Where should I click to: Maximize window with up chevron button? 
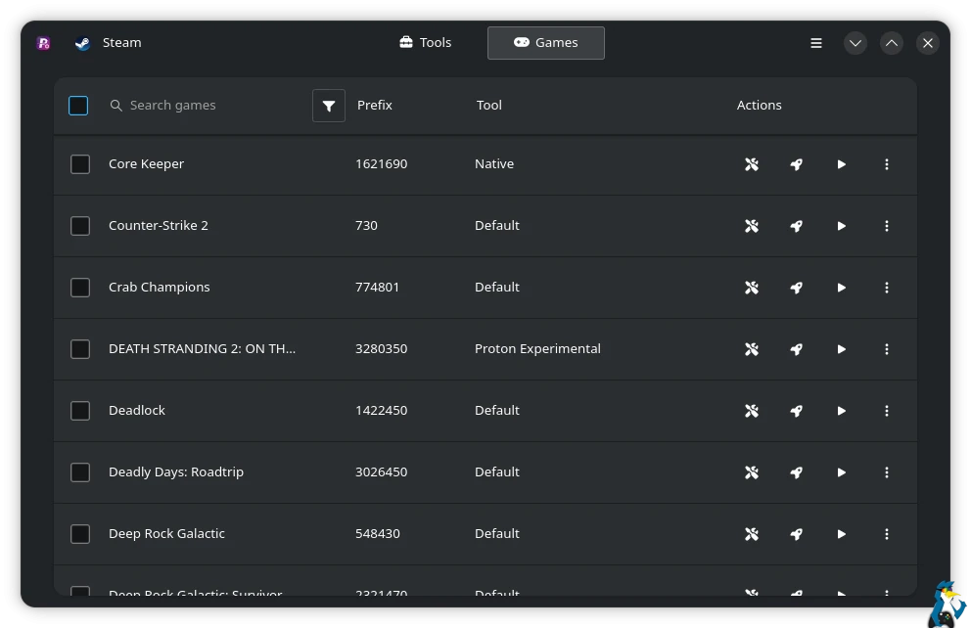click(891, 43)
